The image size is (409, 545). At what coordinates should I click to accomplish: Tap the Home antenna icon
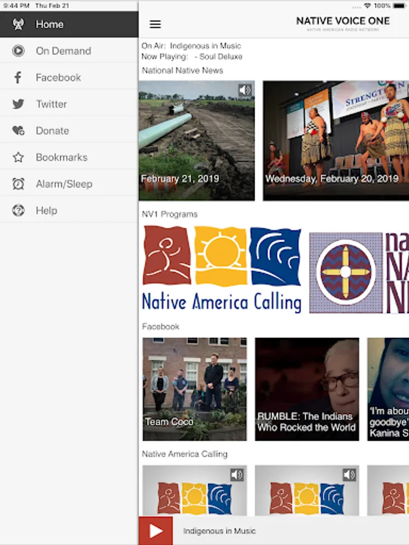pyautogui.click(x=18, y=24)
